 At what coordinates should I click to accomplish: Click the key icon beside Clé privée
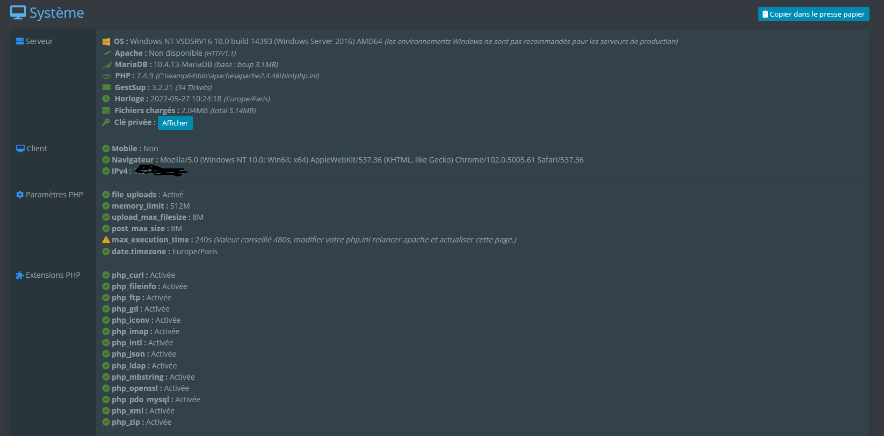(106, 122)
